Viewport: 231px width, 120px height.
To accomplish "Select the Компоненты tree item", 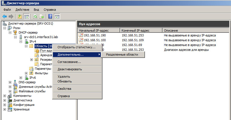I will click(22, 96).
